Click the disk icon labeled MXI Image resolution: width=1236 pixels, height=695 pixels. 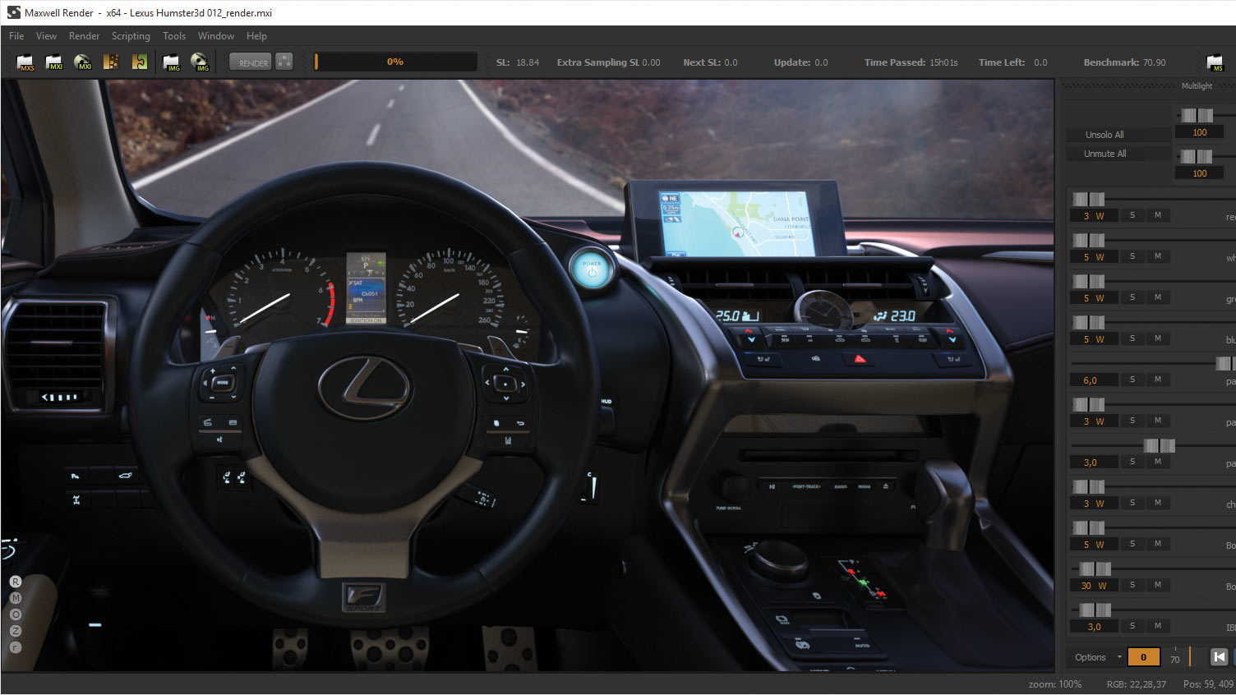click(x=82, y=62)
